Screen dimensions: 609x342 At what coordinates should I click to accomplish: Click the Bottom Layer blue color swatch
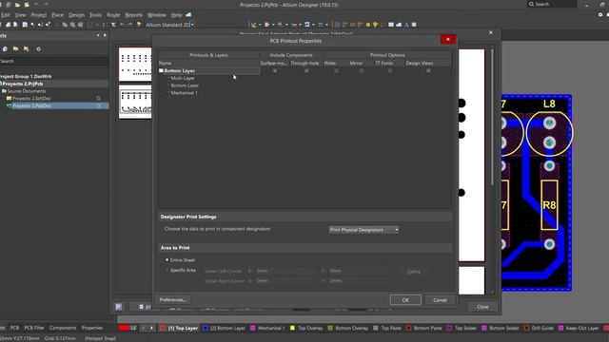(x=206, y=328)
